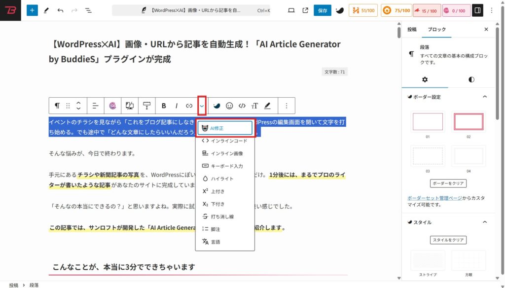Switch the preview device laptop icon
This screenshot has height=288, width=505.
(x=291, y=10)
